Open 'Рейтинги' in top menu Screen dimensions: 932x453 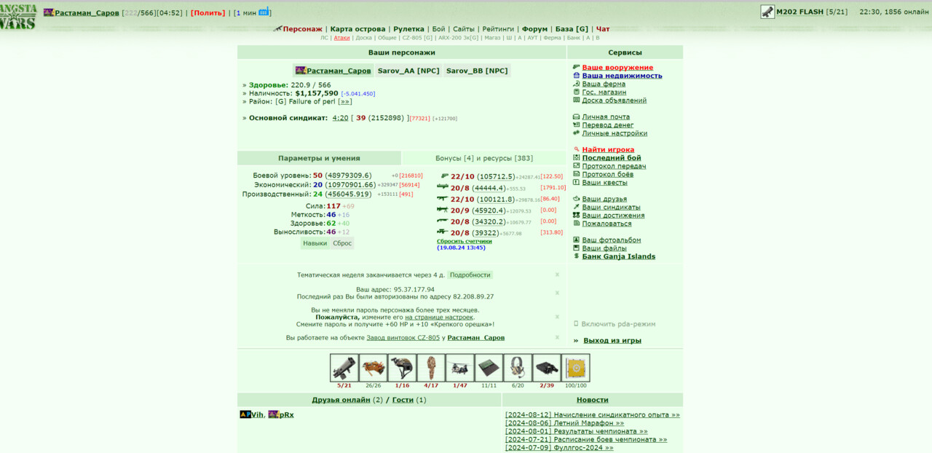(498, 29)
